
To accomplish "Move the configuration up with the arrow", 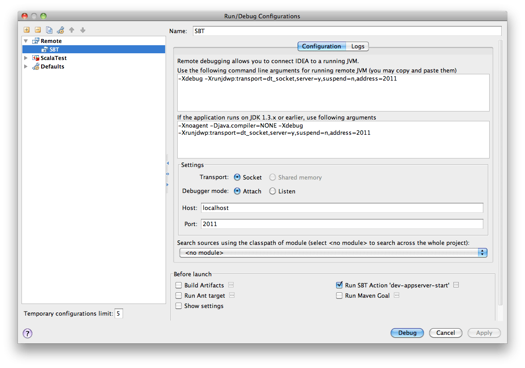I will point(72,30).
